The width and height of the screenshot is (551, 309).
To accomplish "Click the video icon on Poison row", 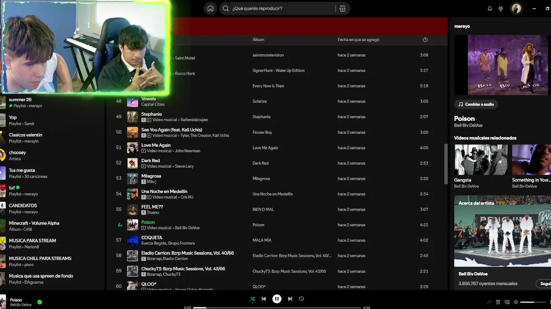I will pyautogui.click(x=143, y=228).
